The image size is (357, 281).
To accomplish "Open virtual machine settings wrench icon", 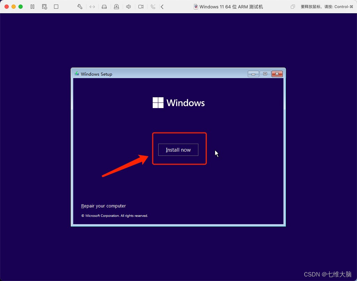I will click(x=80, y=7).
